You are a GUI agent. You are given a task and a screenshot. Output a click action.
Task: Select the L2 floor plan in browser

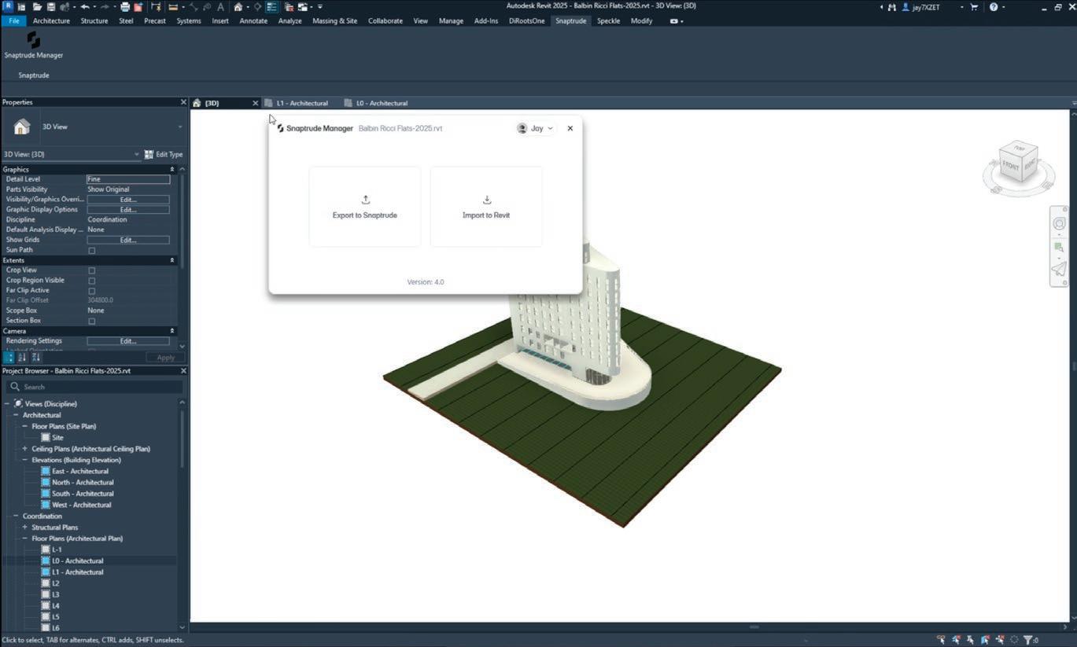55,583
